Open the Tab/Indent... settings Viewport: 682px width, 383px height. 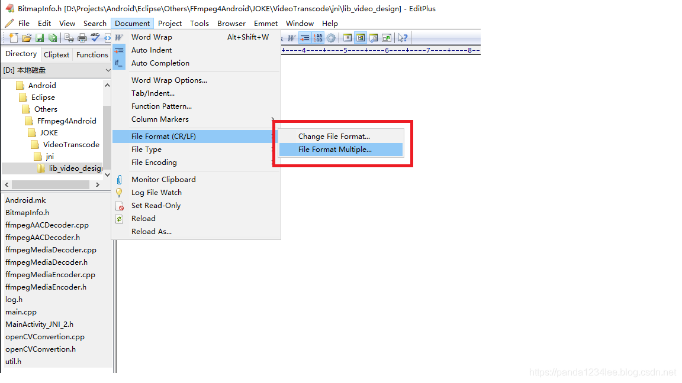click(196, 93)
